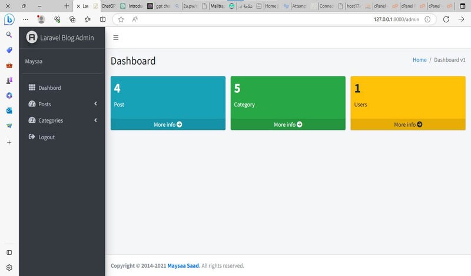The height and width of the screenshot is (276, 471).
Task: Open read aloud icon in address bar
Action: pyautogui.click(x=135, y=19)
